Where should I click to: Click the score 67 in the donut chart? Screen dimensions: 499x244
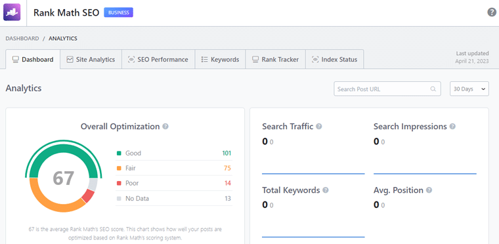63,178
